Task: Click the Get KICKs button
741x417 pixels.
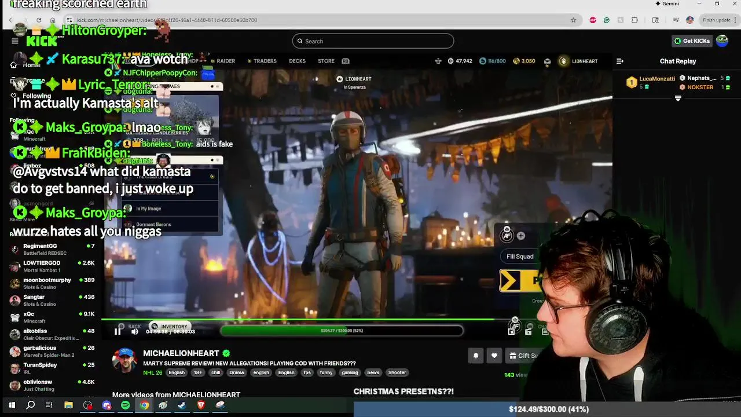Action: 692,41
